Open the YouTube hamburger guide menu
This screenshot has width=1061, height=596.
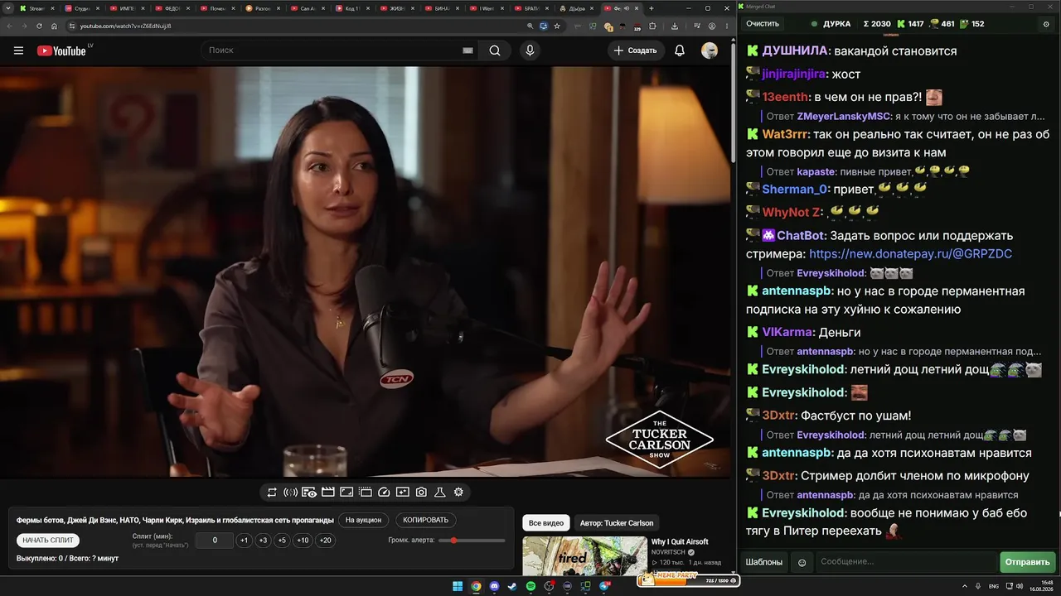(x=18, y=50)
